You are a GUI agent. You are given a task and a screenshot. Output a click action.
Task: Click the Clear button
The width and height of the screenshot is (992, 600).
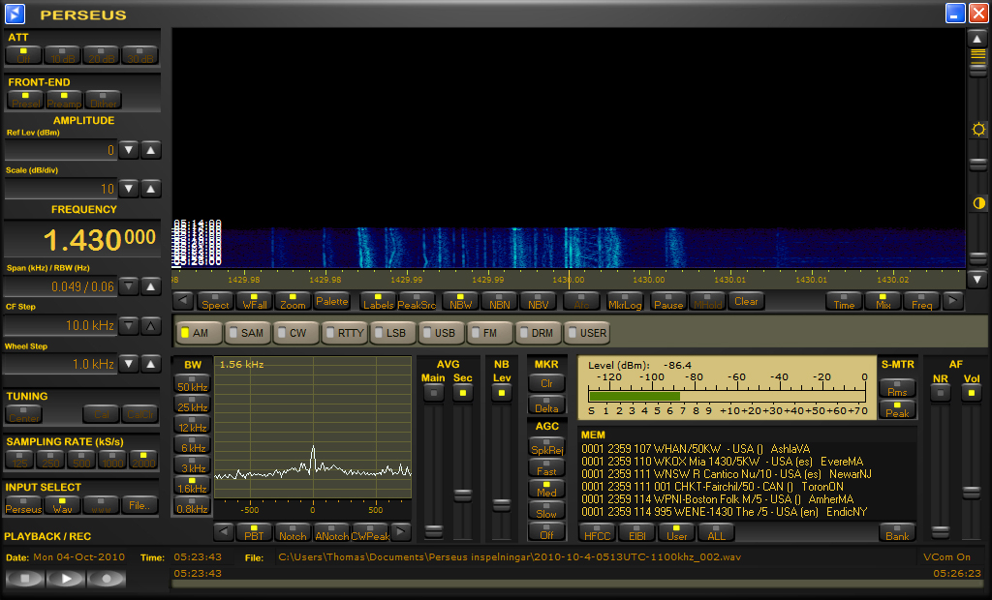pyautogui.click(x=747, y=301)
